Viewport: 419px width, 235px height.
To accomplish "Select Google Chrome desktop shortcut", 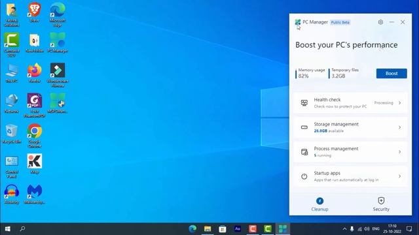I will pyautogui.click(x=35, y=136).
